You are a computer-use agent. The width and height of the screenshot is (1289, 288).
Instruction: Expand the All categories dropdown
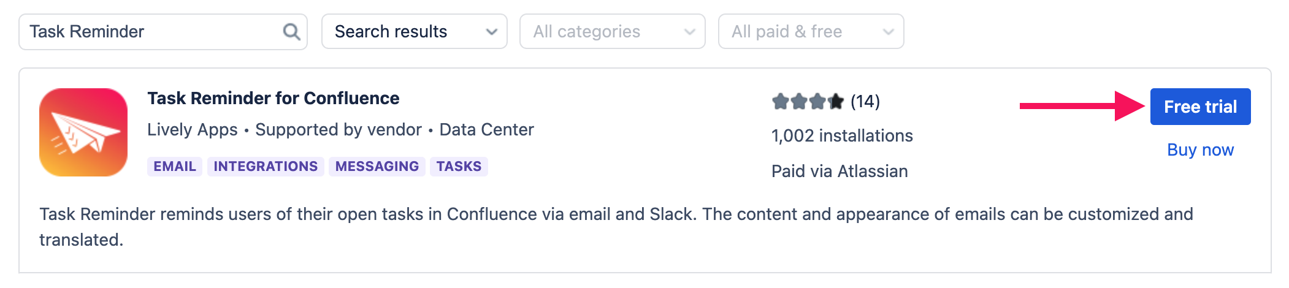612,32
